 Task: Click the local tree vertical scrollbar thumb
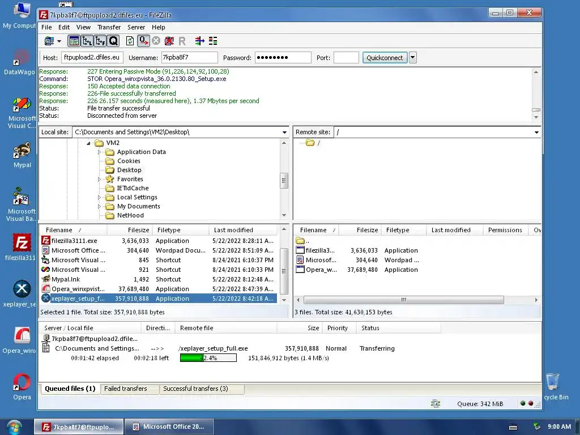[284, 181]
